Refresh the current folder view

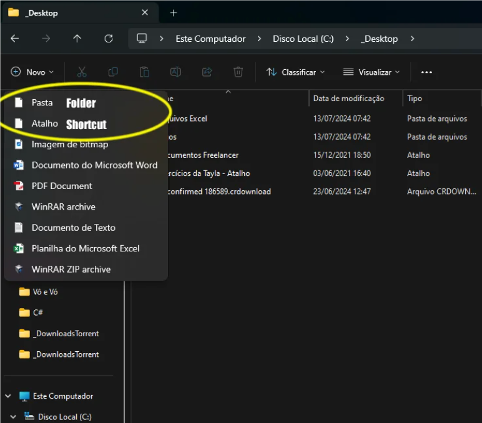pos(109,39)
